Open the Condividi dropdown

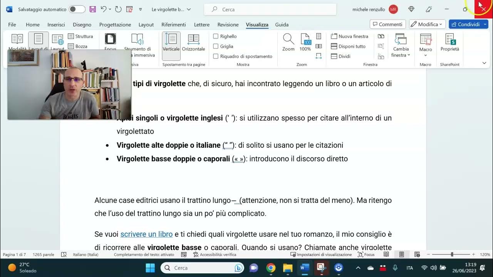[x=485, y=24]
